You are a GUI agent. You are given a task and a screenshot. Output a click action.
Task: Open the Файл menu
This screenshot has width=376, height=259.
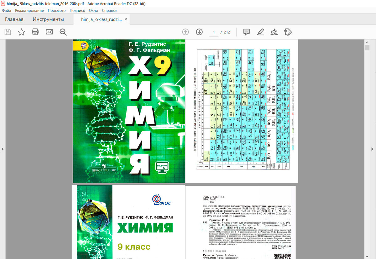point(7,10)
